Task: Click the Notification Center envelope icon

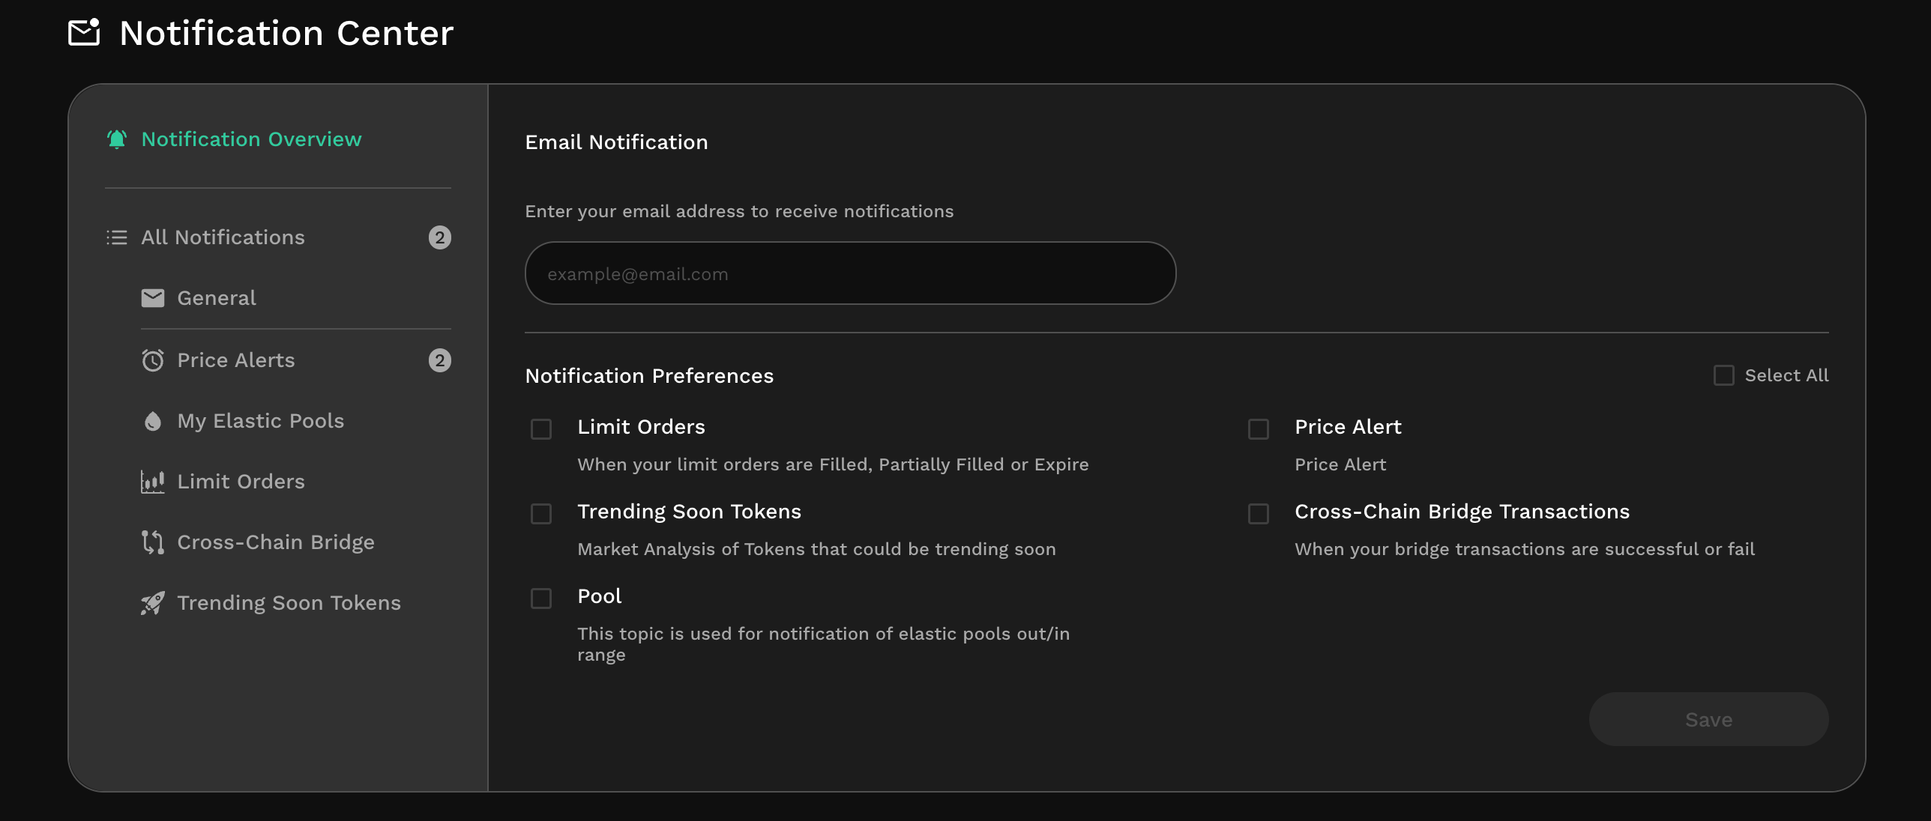Action: point(84,32)
